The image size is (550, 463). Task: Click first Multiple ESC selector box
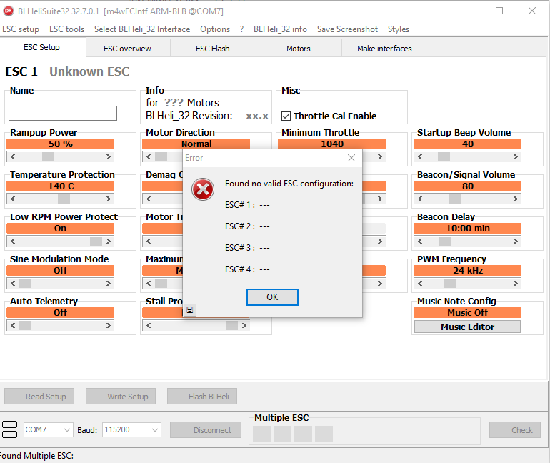coord(261,434)
